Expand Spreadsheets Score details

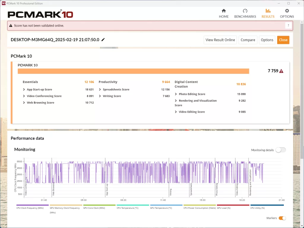click(100, 90)
